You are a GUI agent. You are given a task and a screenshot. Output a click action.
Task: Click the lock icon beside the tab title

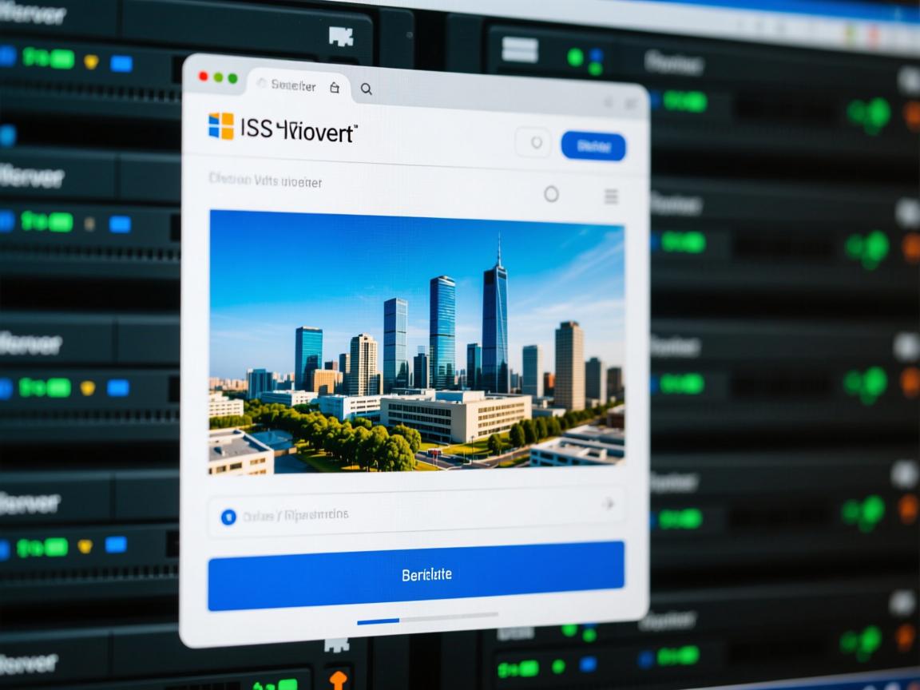335,88
